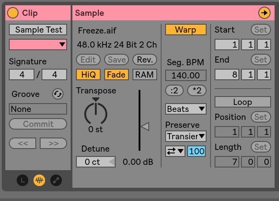The image size is (279, 201).
Task: Show the Launch box with L icon
Action: click(x=23, y=180)
